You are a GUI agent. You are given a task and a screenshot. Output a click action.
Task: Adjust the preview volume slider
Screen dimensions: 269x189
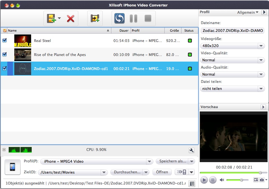(x=237, y=180)
